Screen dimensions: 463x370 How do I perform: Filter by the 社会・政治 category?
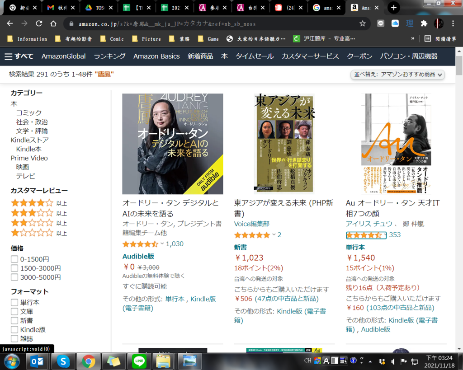point(32,122)
